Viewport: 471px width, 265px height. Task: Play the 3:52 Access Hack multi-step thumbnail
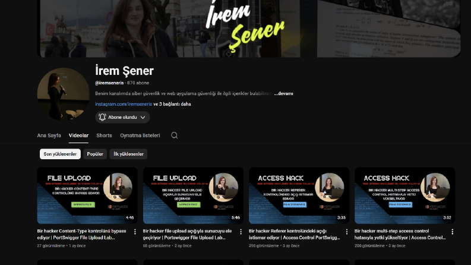click(x=405, y=195)
